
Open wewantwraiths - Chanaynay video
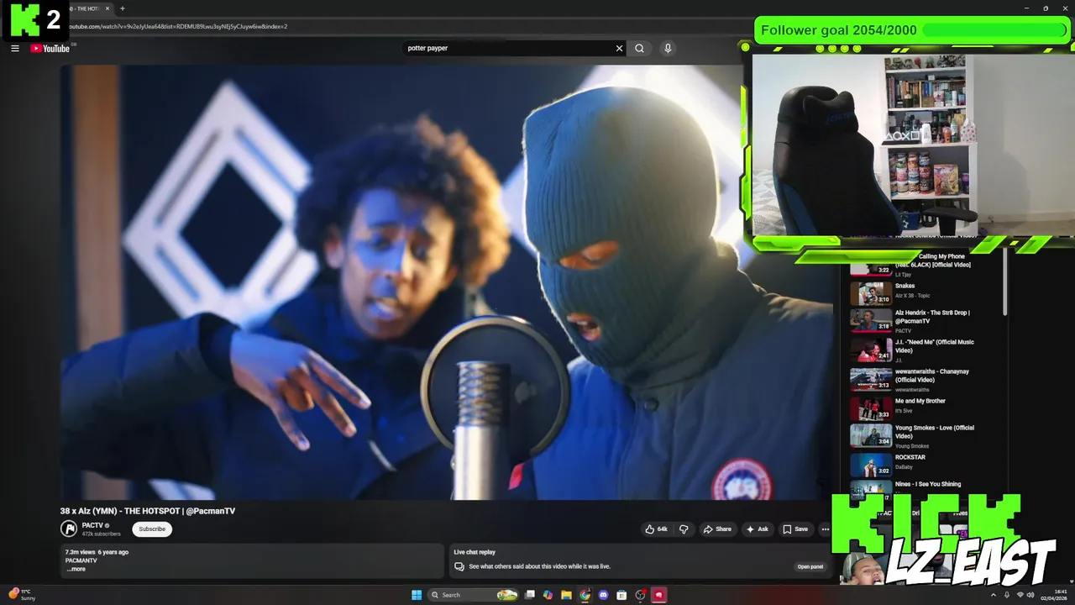pos(931,376)
